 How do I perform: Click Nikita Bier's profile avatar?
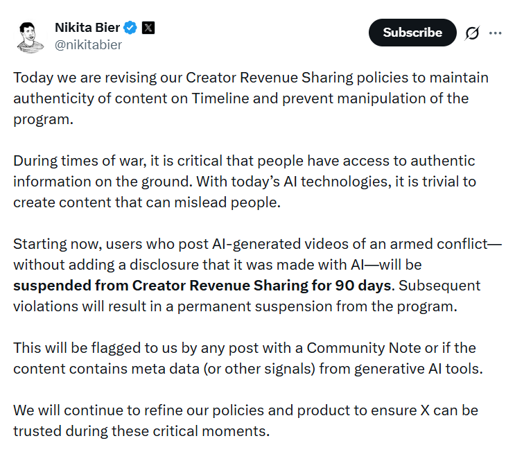point(28,36)
